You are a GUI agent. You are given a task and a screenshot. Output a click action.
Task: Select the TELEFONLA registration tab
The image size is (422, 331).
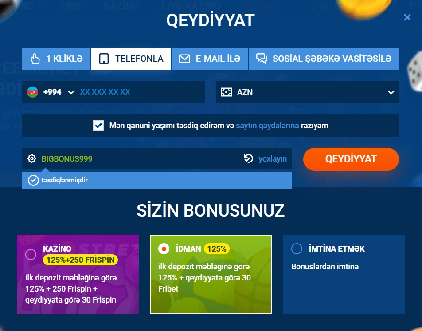(x=131, y=59)
